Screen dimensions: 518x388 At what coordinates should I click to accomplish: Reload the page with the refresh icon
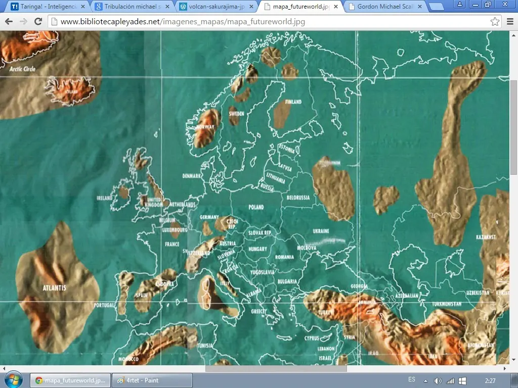pos(38,21)
